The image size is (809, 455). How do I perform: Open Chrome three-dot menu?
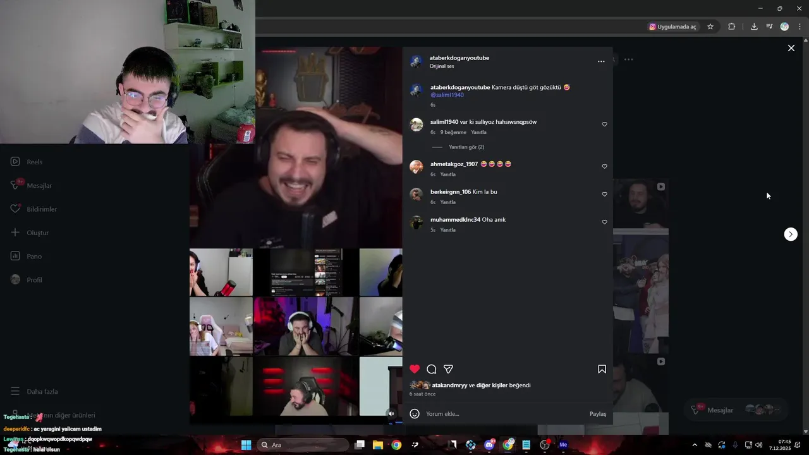pos(800,27)
